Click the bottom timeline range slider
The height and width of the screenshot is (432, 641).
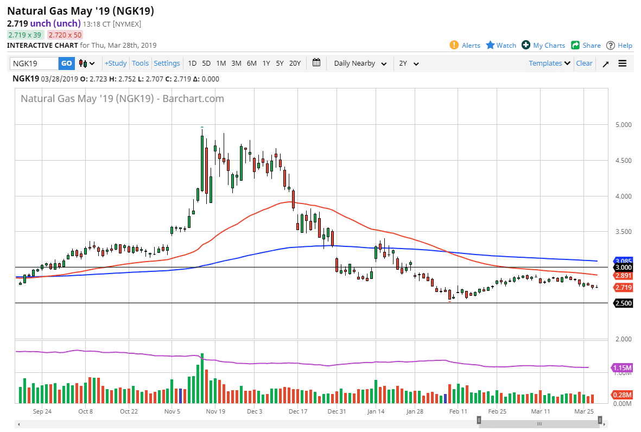[x=540, y=424]
